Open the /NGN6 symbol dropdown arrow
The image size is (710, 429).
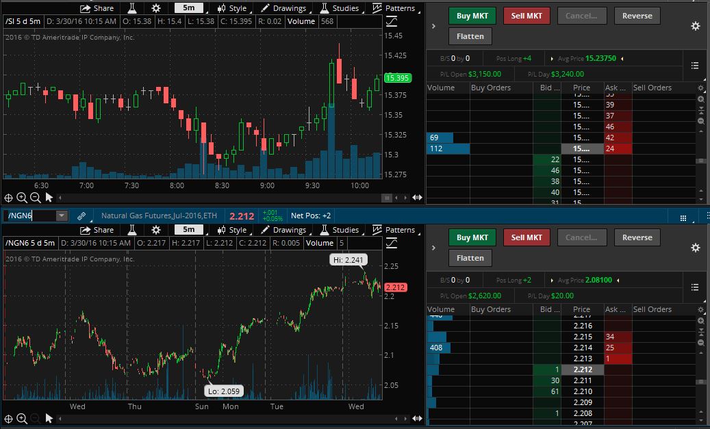click(x=62, y=216)
